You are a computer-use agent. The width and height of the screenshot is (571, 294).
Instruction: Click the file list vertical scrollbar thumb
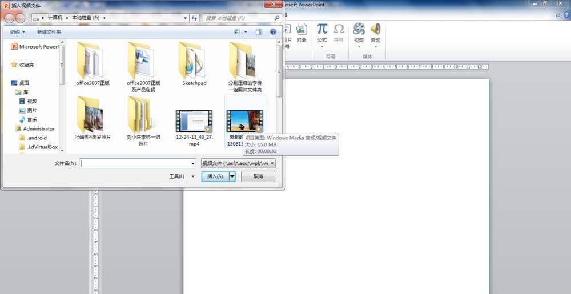click(279, 71)
